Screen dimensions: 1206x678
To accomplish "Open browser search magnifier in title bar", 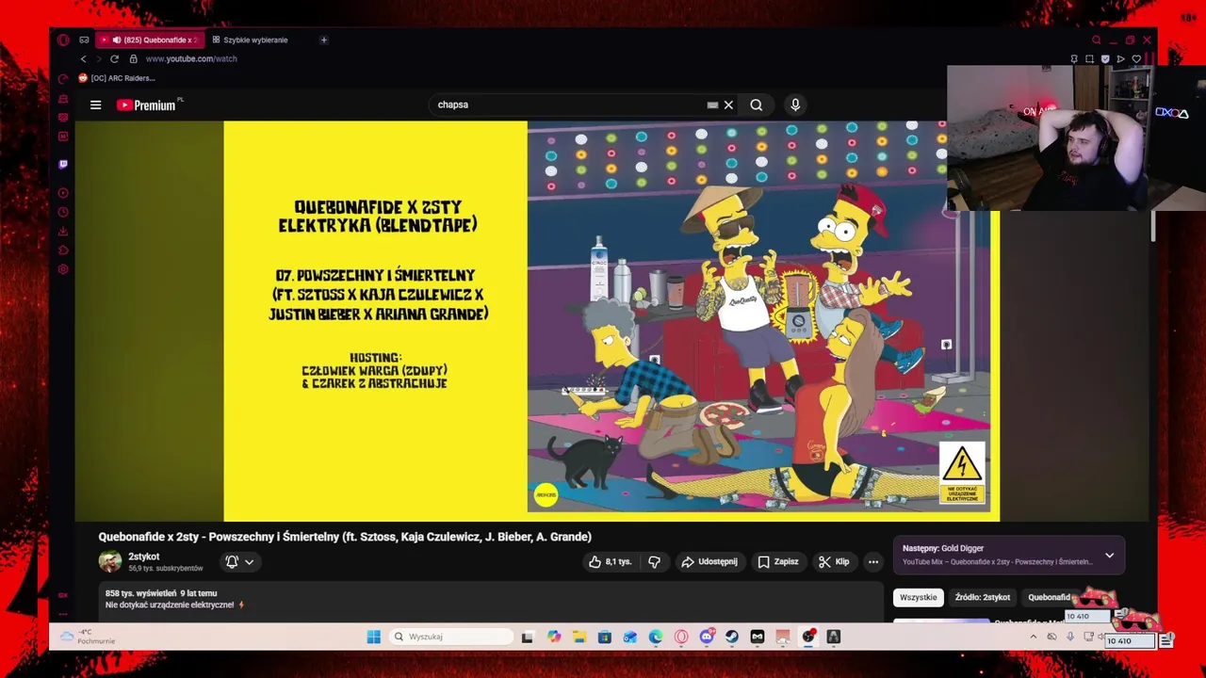I will [x=1096, y=40].
